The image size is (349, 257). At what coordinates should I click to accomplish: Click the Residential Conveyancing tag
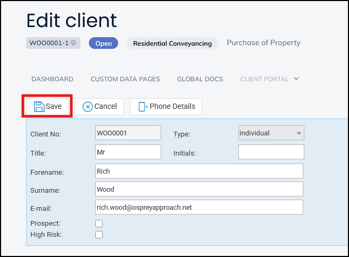(172, 44)
